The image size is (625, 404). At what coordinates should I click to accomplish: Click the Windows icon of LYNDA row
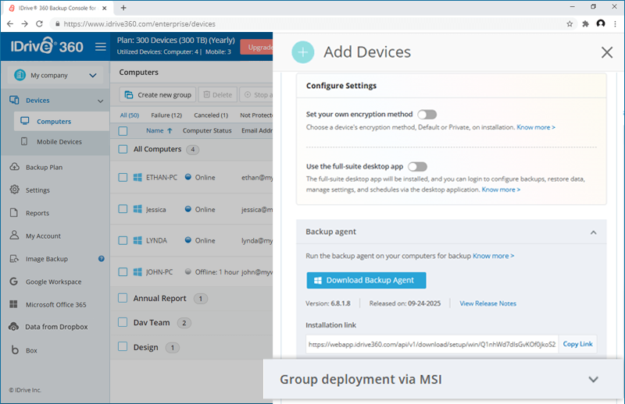137,240
